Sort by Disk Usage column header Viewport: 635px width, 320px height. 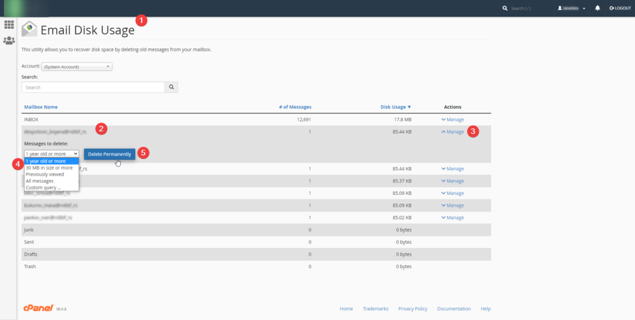coord(396,107)
